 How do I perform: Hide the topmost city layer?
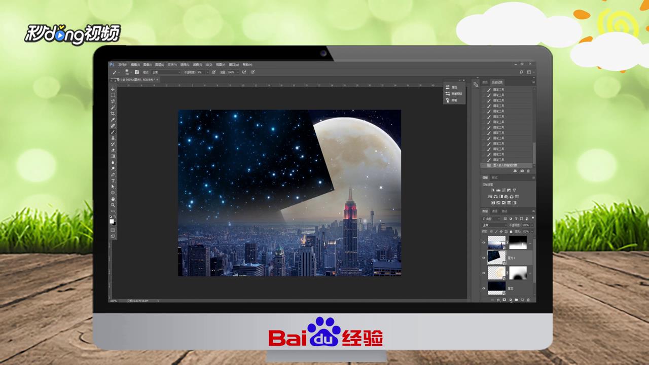[x=484, y=242]
